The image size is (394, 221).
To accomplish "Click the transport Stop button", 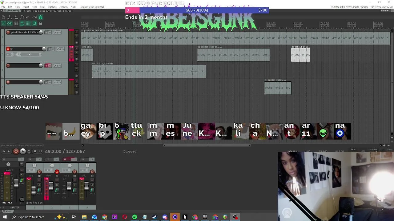I will click(35, 151).
